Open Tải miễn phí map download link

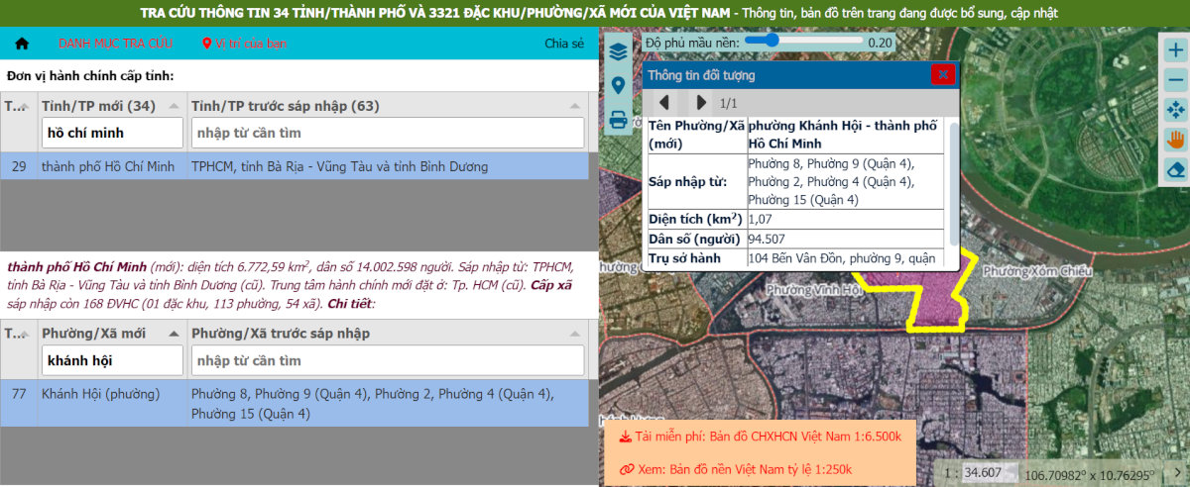tap(760, 437)
